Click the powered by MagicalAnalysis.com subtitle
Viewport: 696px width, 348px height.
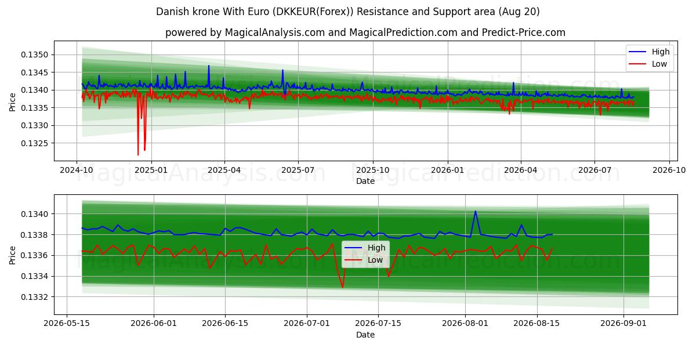[365, 32]
